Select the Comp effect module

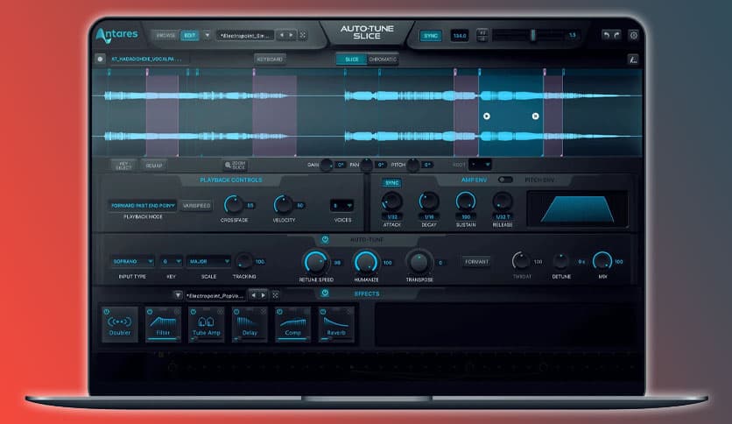292,324
